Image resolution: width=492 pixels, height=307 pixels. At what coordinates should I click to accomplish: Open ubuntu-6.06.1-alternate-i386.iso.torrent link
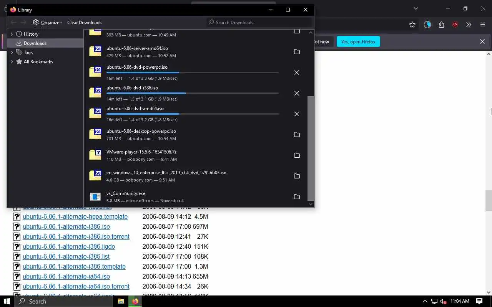(76, 236)
